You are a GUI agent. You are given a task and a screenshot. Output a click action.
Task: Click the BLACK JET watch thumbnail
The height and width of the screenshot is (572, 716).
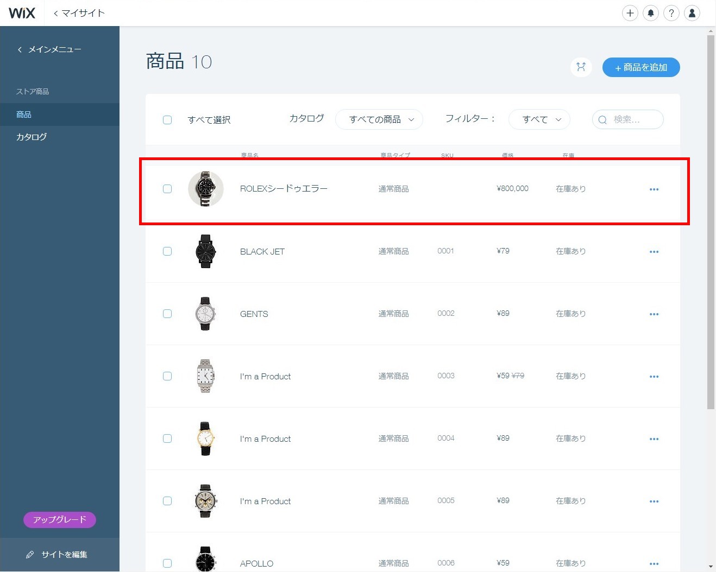pyautogui.click(x=206, y=251)
